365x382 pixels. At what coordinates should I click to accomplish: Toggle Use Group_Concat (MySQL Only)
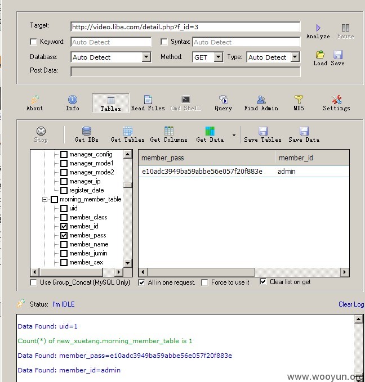click(33, 282)
